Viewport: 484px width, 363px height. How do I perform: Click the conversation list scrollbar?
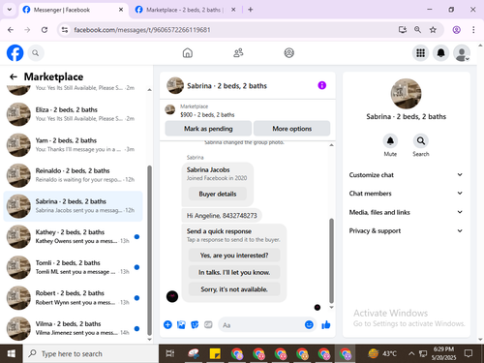pos(149,251)
